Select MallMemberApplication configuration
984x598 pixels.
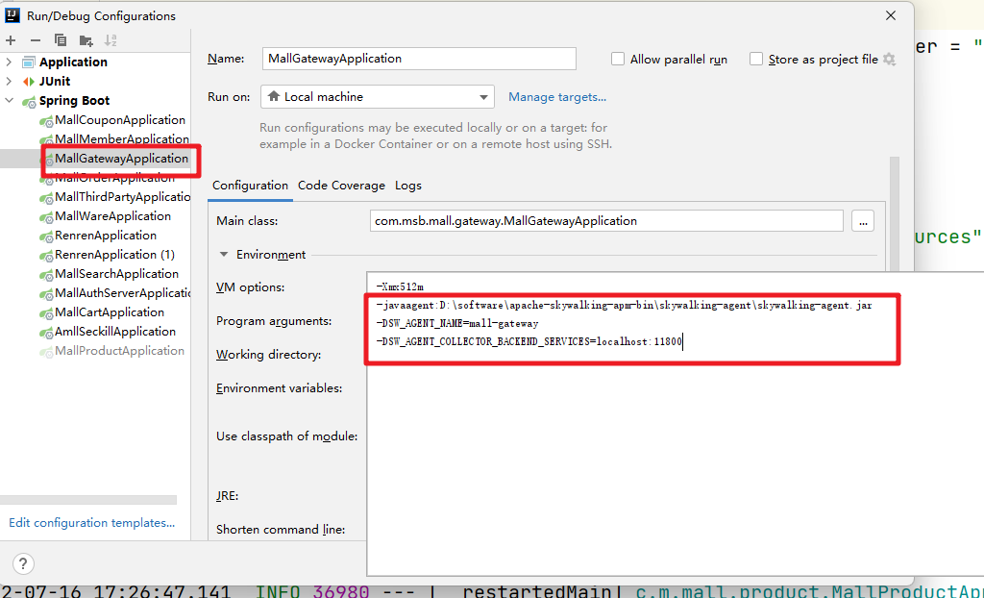[122, 138]
